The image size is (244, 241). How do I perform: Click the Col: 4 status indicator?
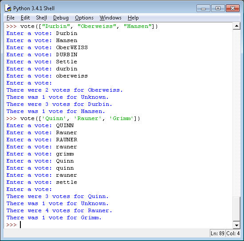(x=233, y=233)
